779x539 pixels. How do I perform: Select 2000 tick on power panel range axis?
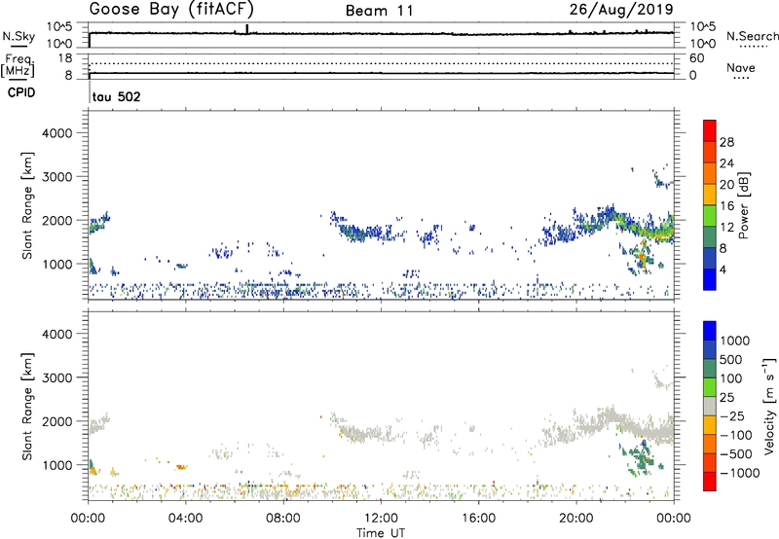tap(57, 220)
